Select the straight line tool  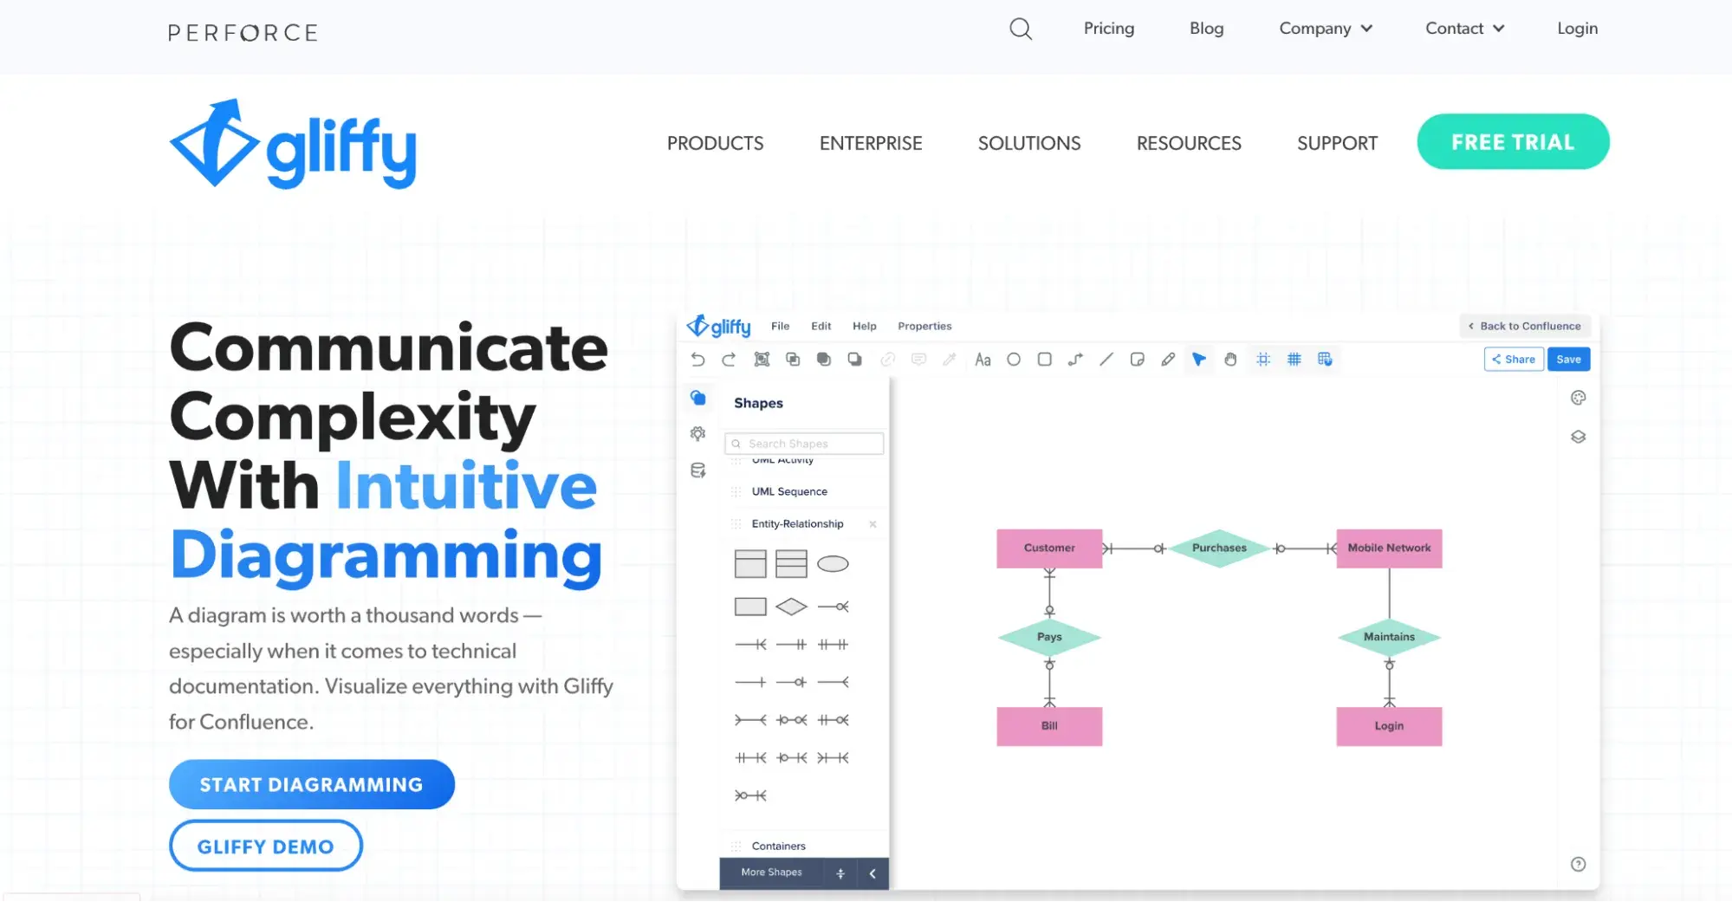tap(1106, 360)
